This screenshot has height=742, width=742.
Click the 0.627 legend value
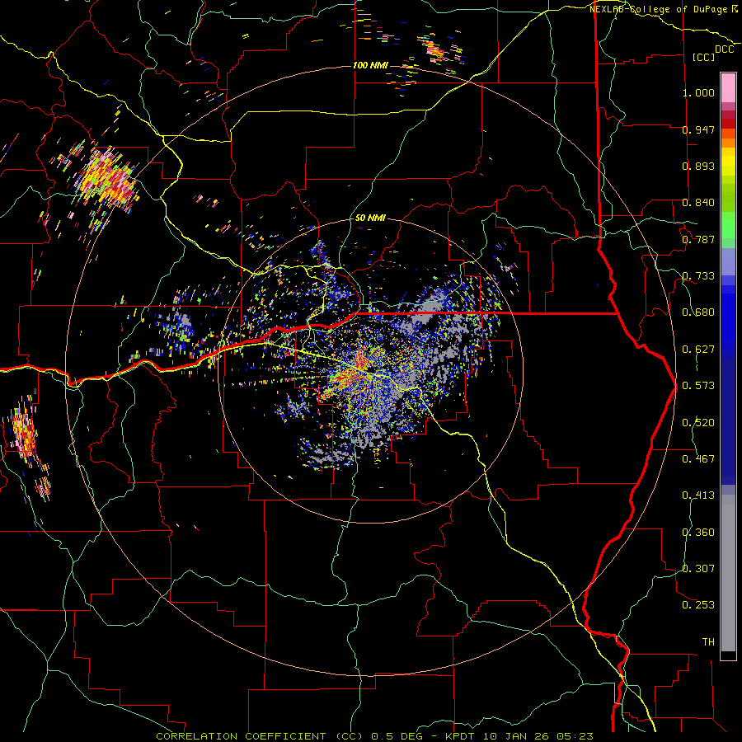[x=698, y=350]
